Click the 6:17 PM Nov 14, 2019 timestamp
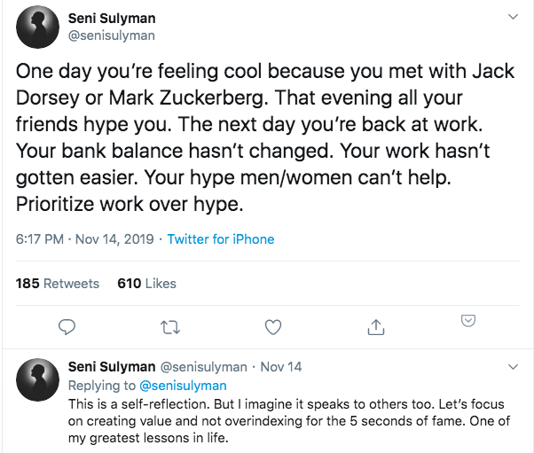 pos(83,239)
